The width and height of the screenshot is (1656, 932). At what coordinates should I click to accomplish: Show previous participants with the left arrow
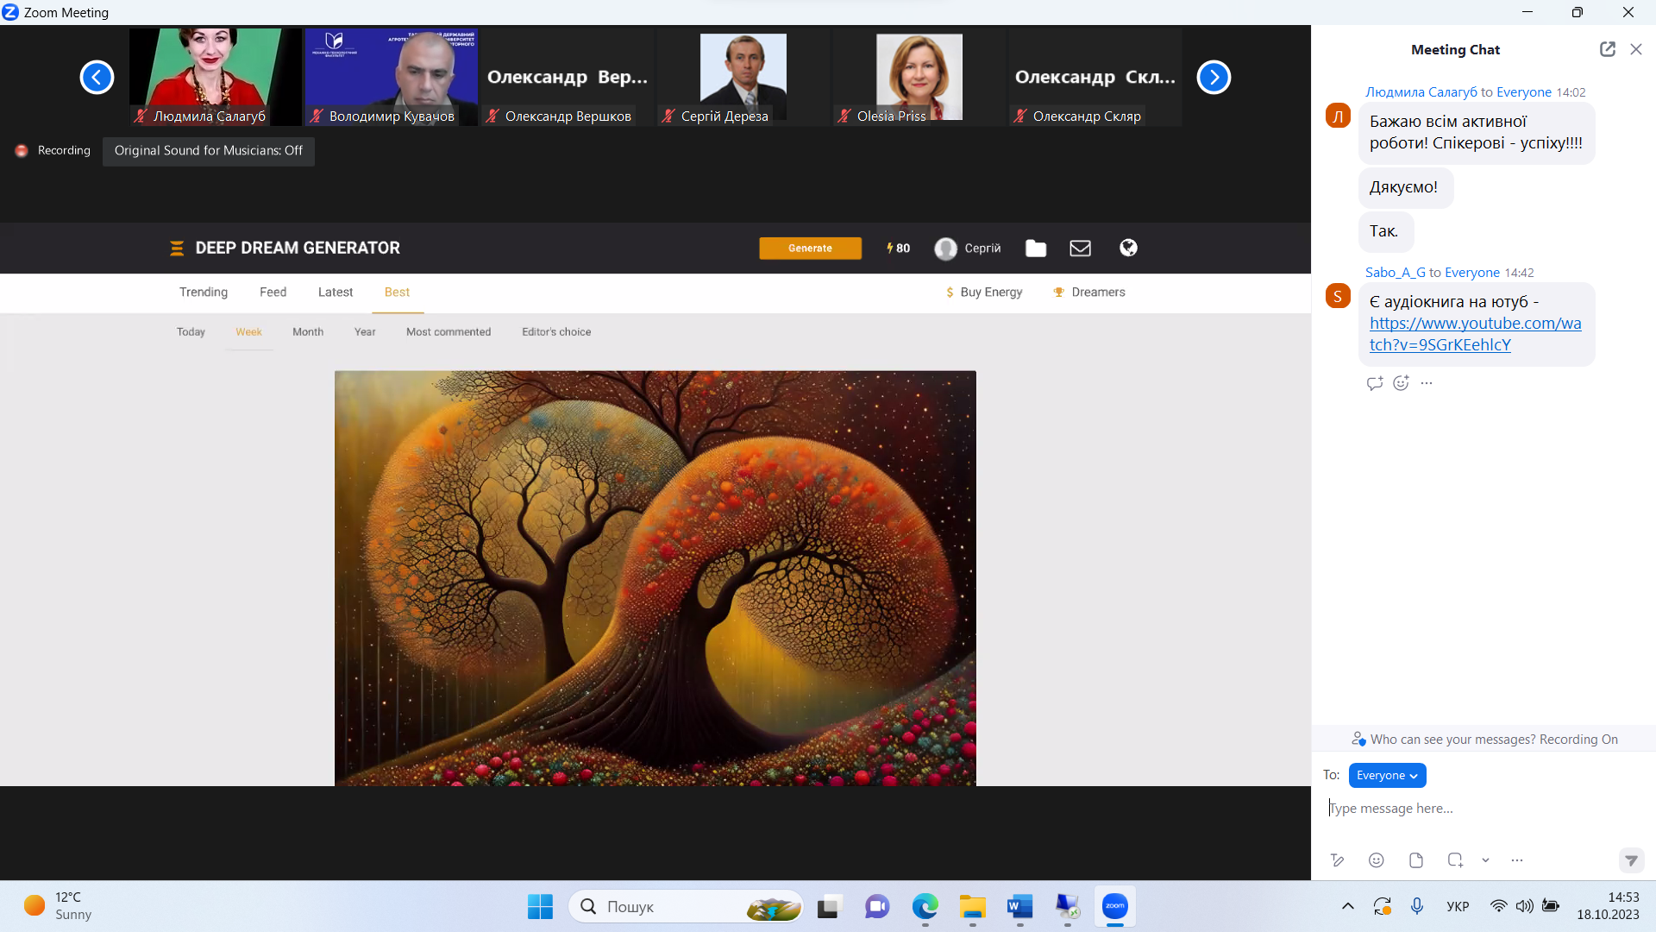(97, 78)
